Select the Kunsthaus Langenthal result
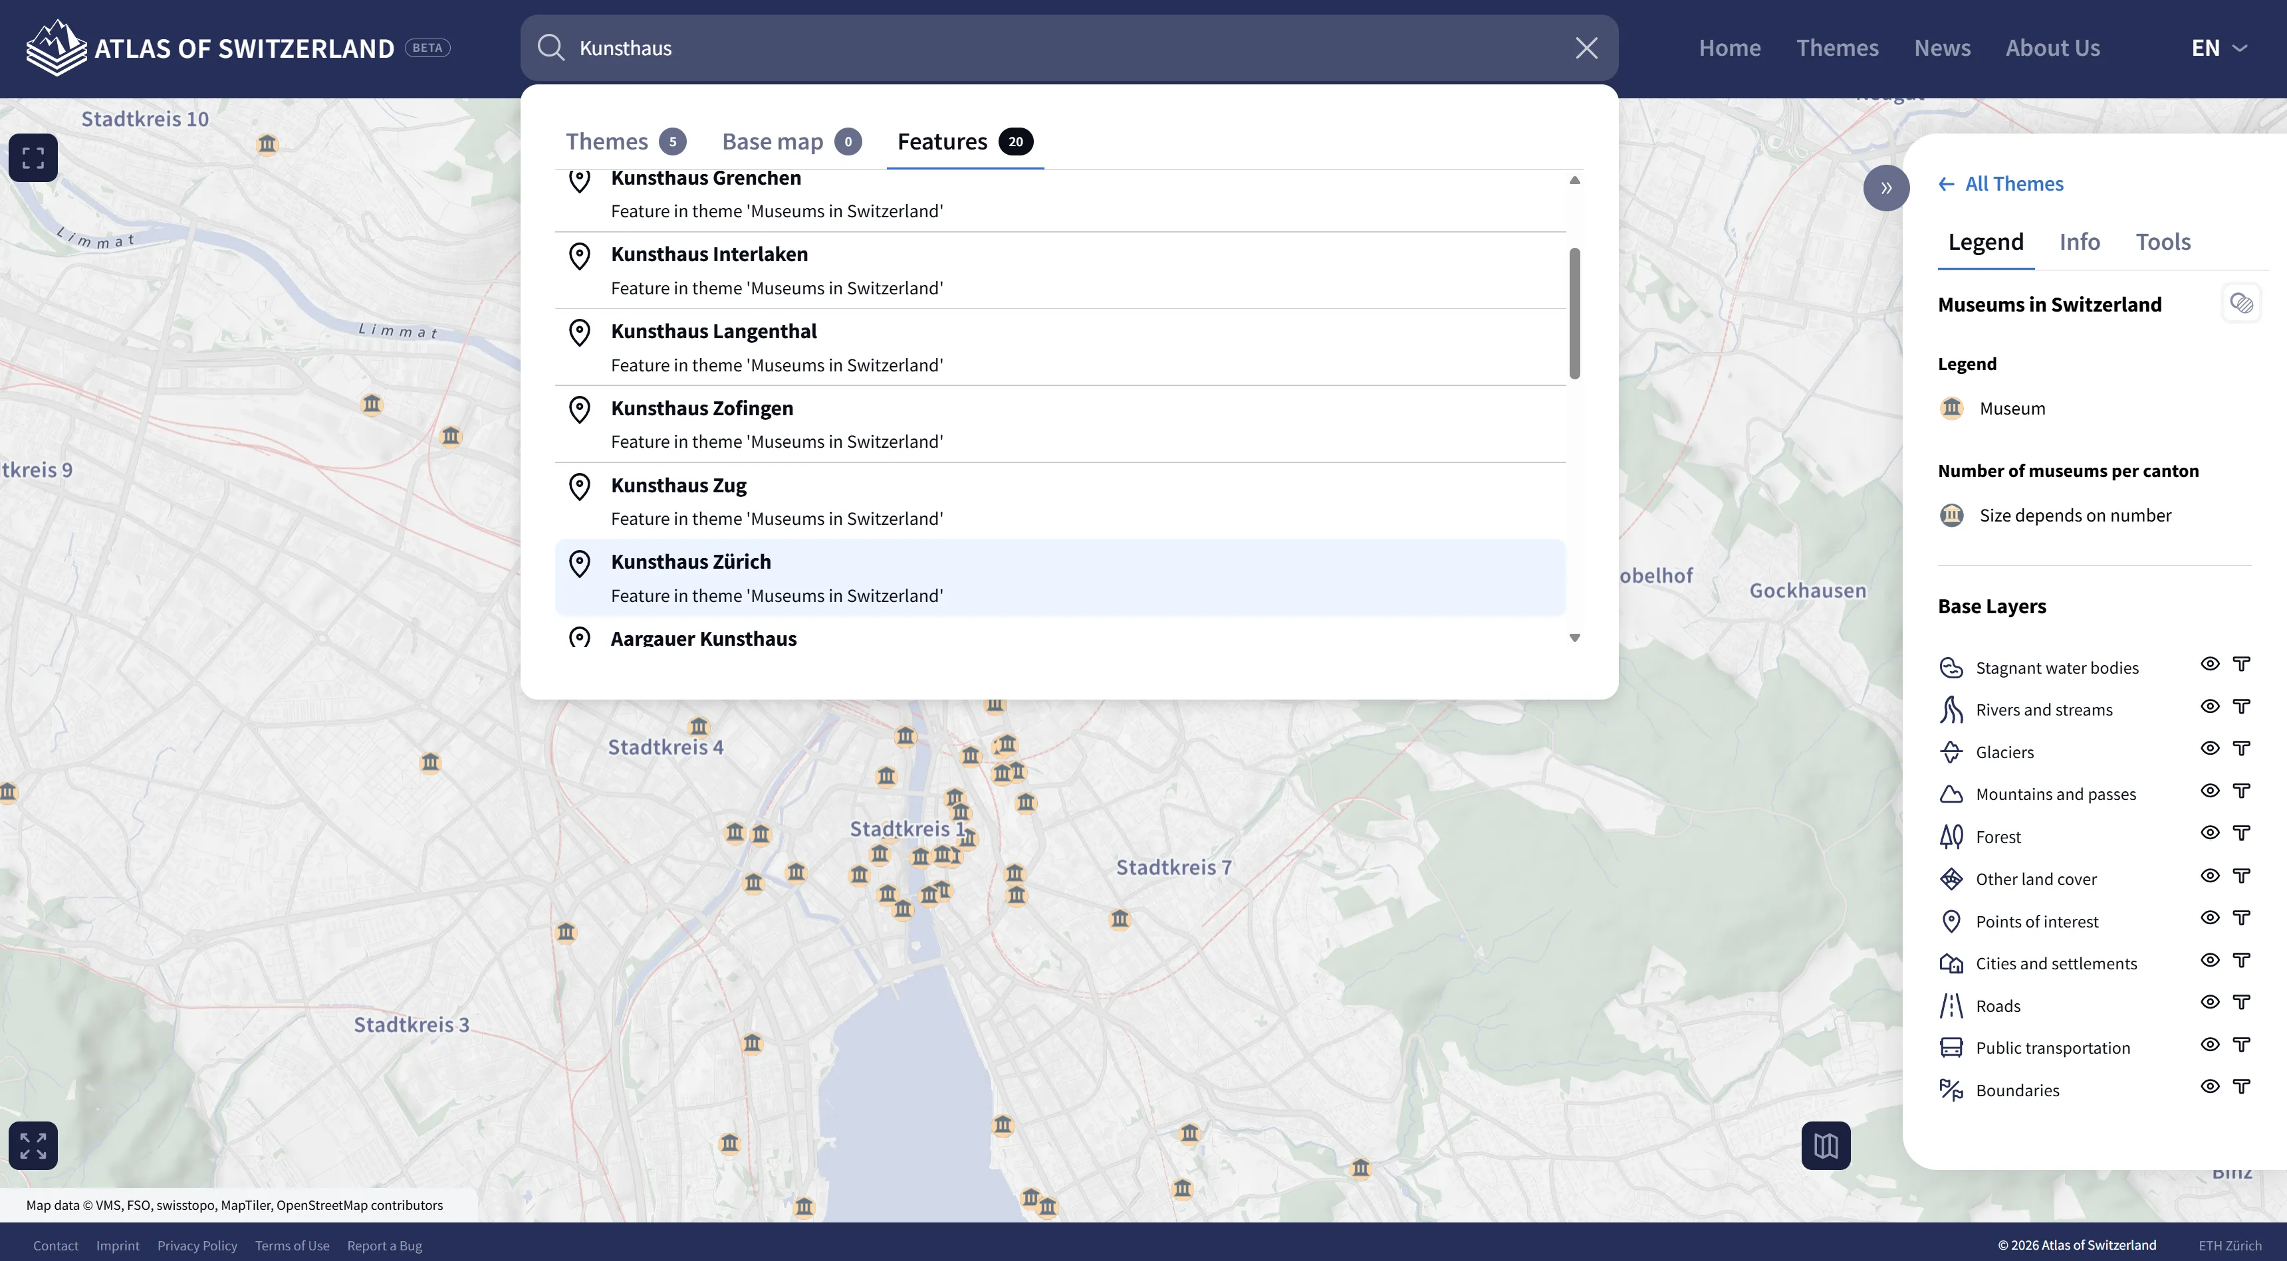The image size is (2287, 1261). tap(1060, 348)
